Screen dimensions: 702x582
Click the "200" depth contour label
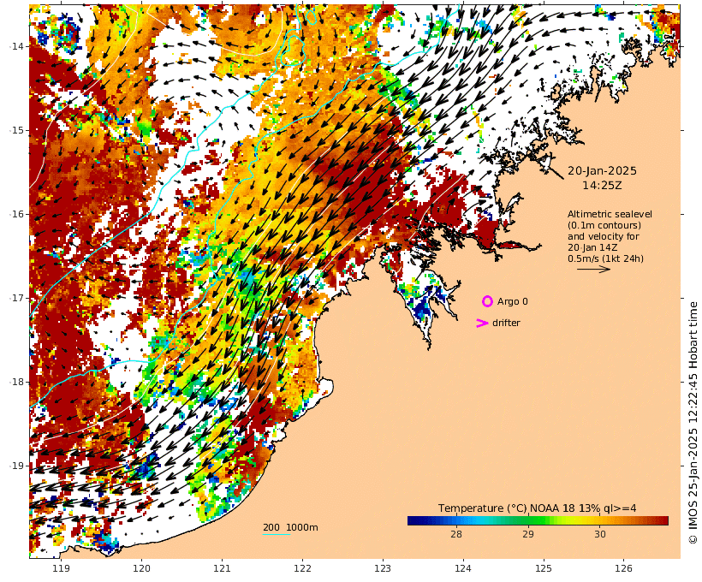271,527
